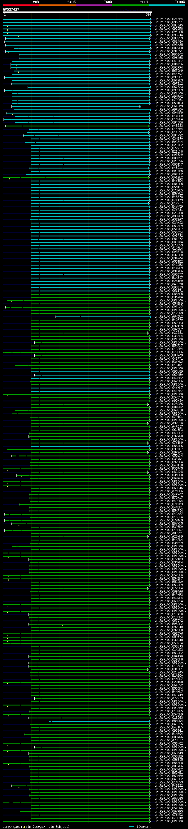Image resolution: width=188 pixels, height=829 pixels.
Task: Click the red 20% legend segment
Action: click(x=21, y=6)
